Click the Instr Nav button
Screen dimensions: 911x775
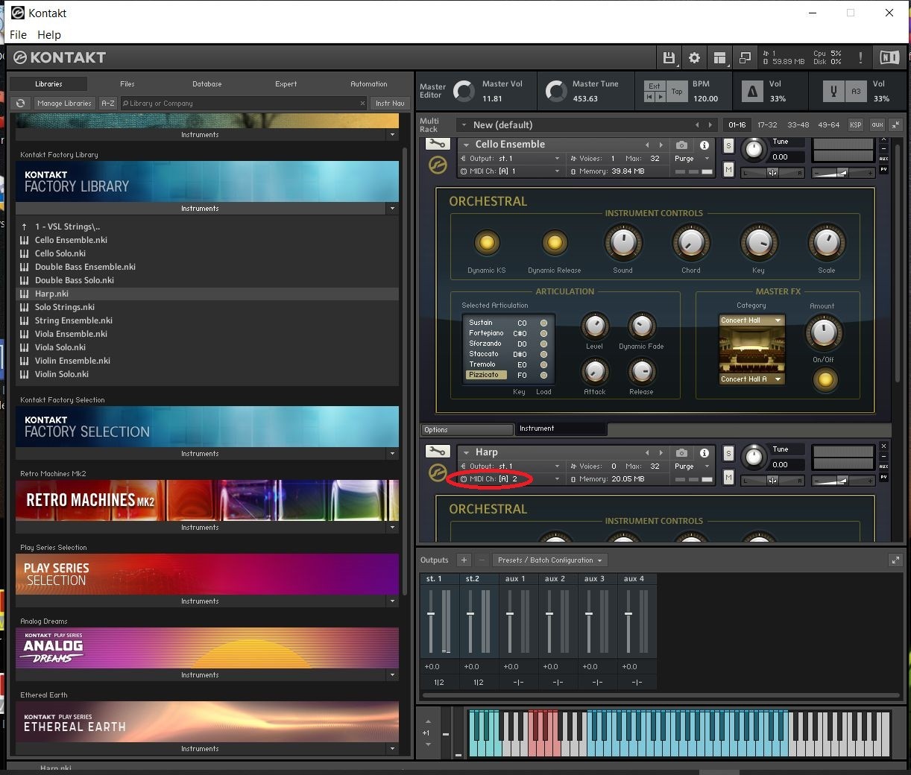point(390,104)
